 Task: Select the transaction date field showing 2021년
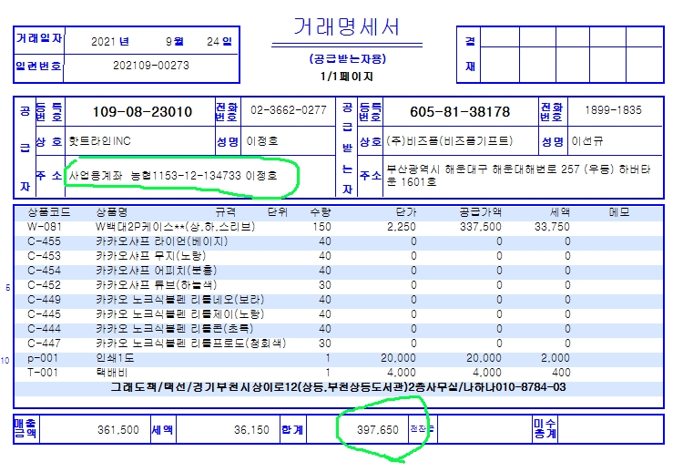tap(110, 42)
